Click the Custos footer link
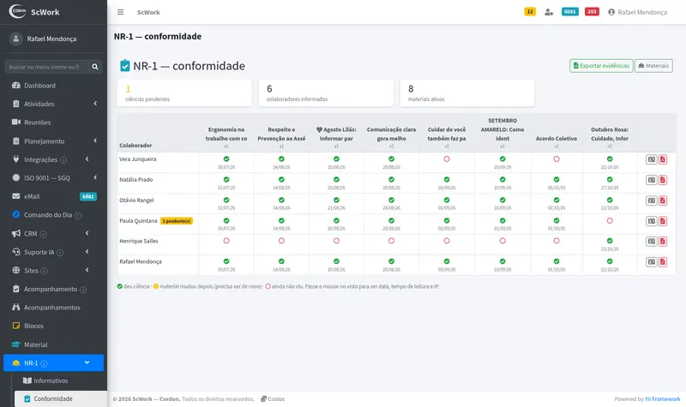 pos(273,399)
